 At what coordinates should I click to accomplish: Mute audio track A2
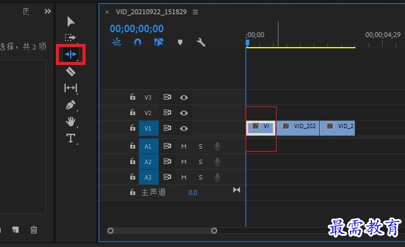(184, 162)
